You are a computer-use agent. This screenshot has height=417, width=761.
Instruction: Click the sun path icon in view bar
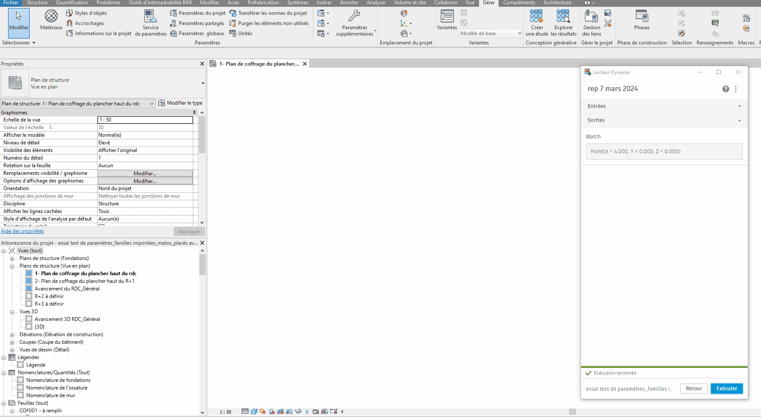pyautogui.click(x=262, y=411)
